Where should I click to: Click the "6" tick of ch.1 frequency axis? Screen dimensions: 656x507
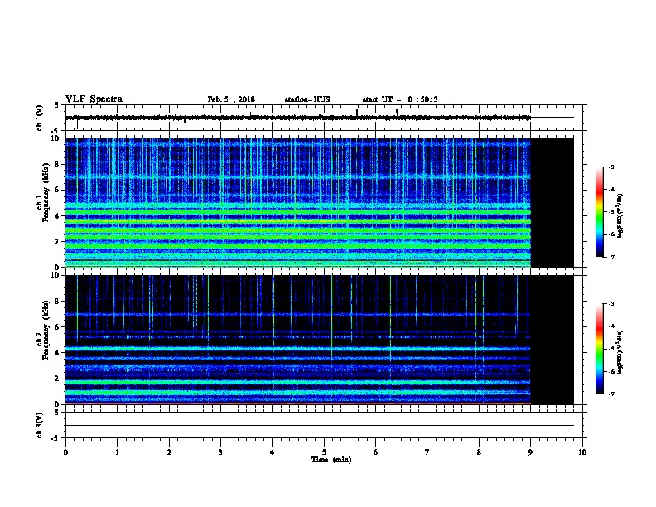(x=57, y=190)
